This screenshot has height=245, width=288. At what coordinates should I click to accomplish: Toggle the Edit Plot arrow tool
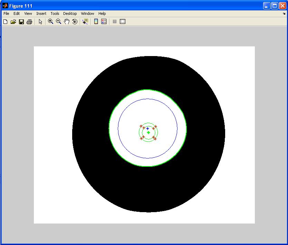point(40,22)
